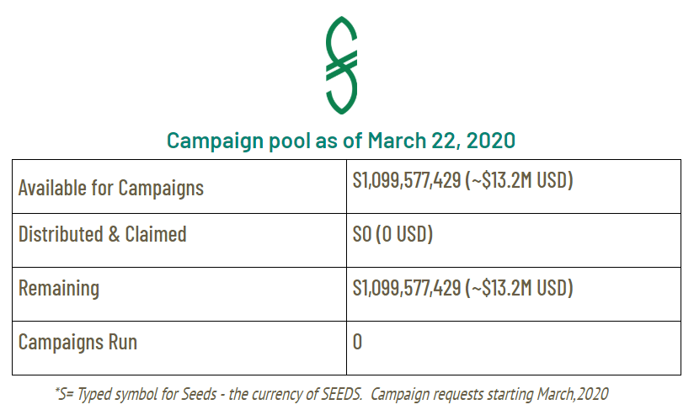Screen dimensions: 694x410
Task: Click S1,099,577,429 amount in Available for Campaigns row
Action: click(406, 180)
